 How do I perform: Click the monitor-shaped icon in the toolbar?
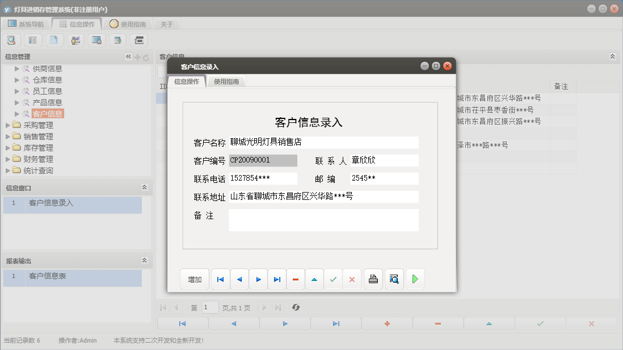click(95, 40)
